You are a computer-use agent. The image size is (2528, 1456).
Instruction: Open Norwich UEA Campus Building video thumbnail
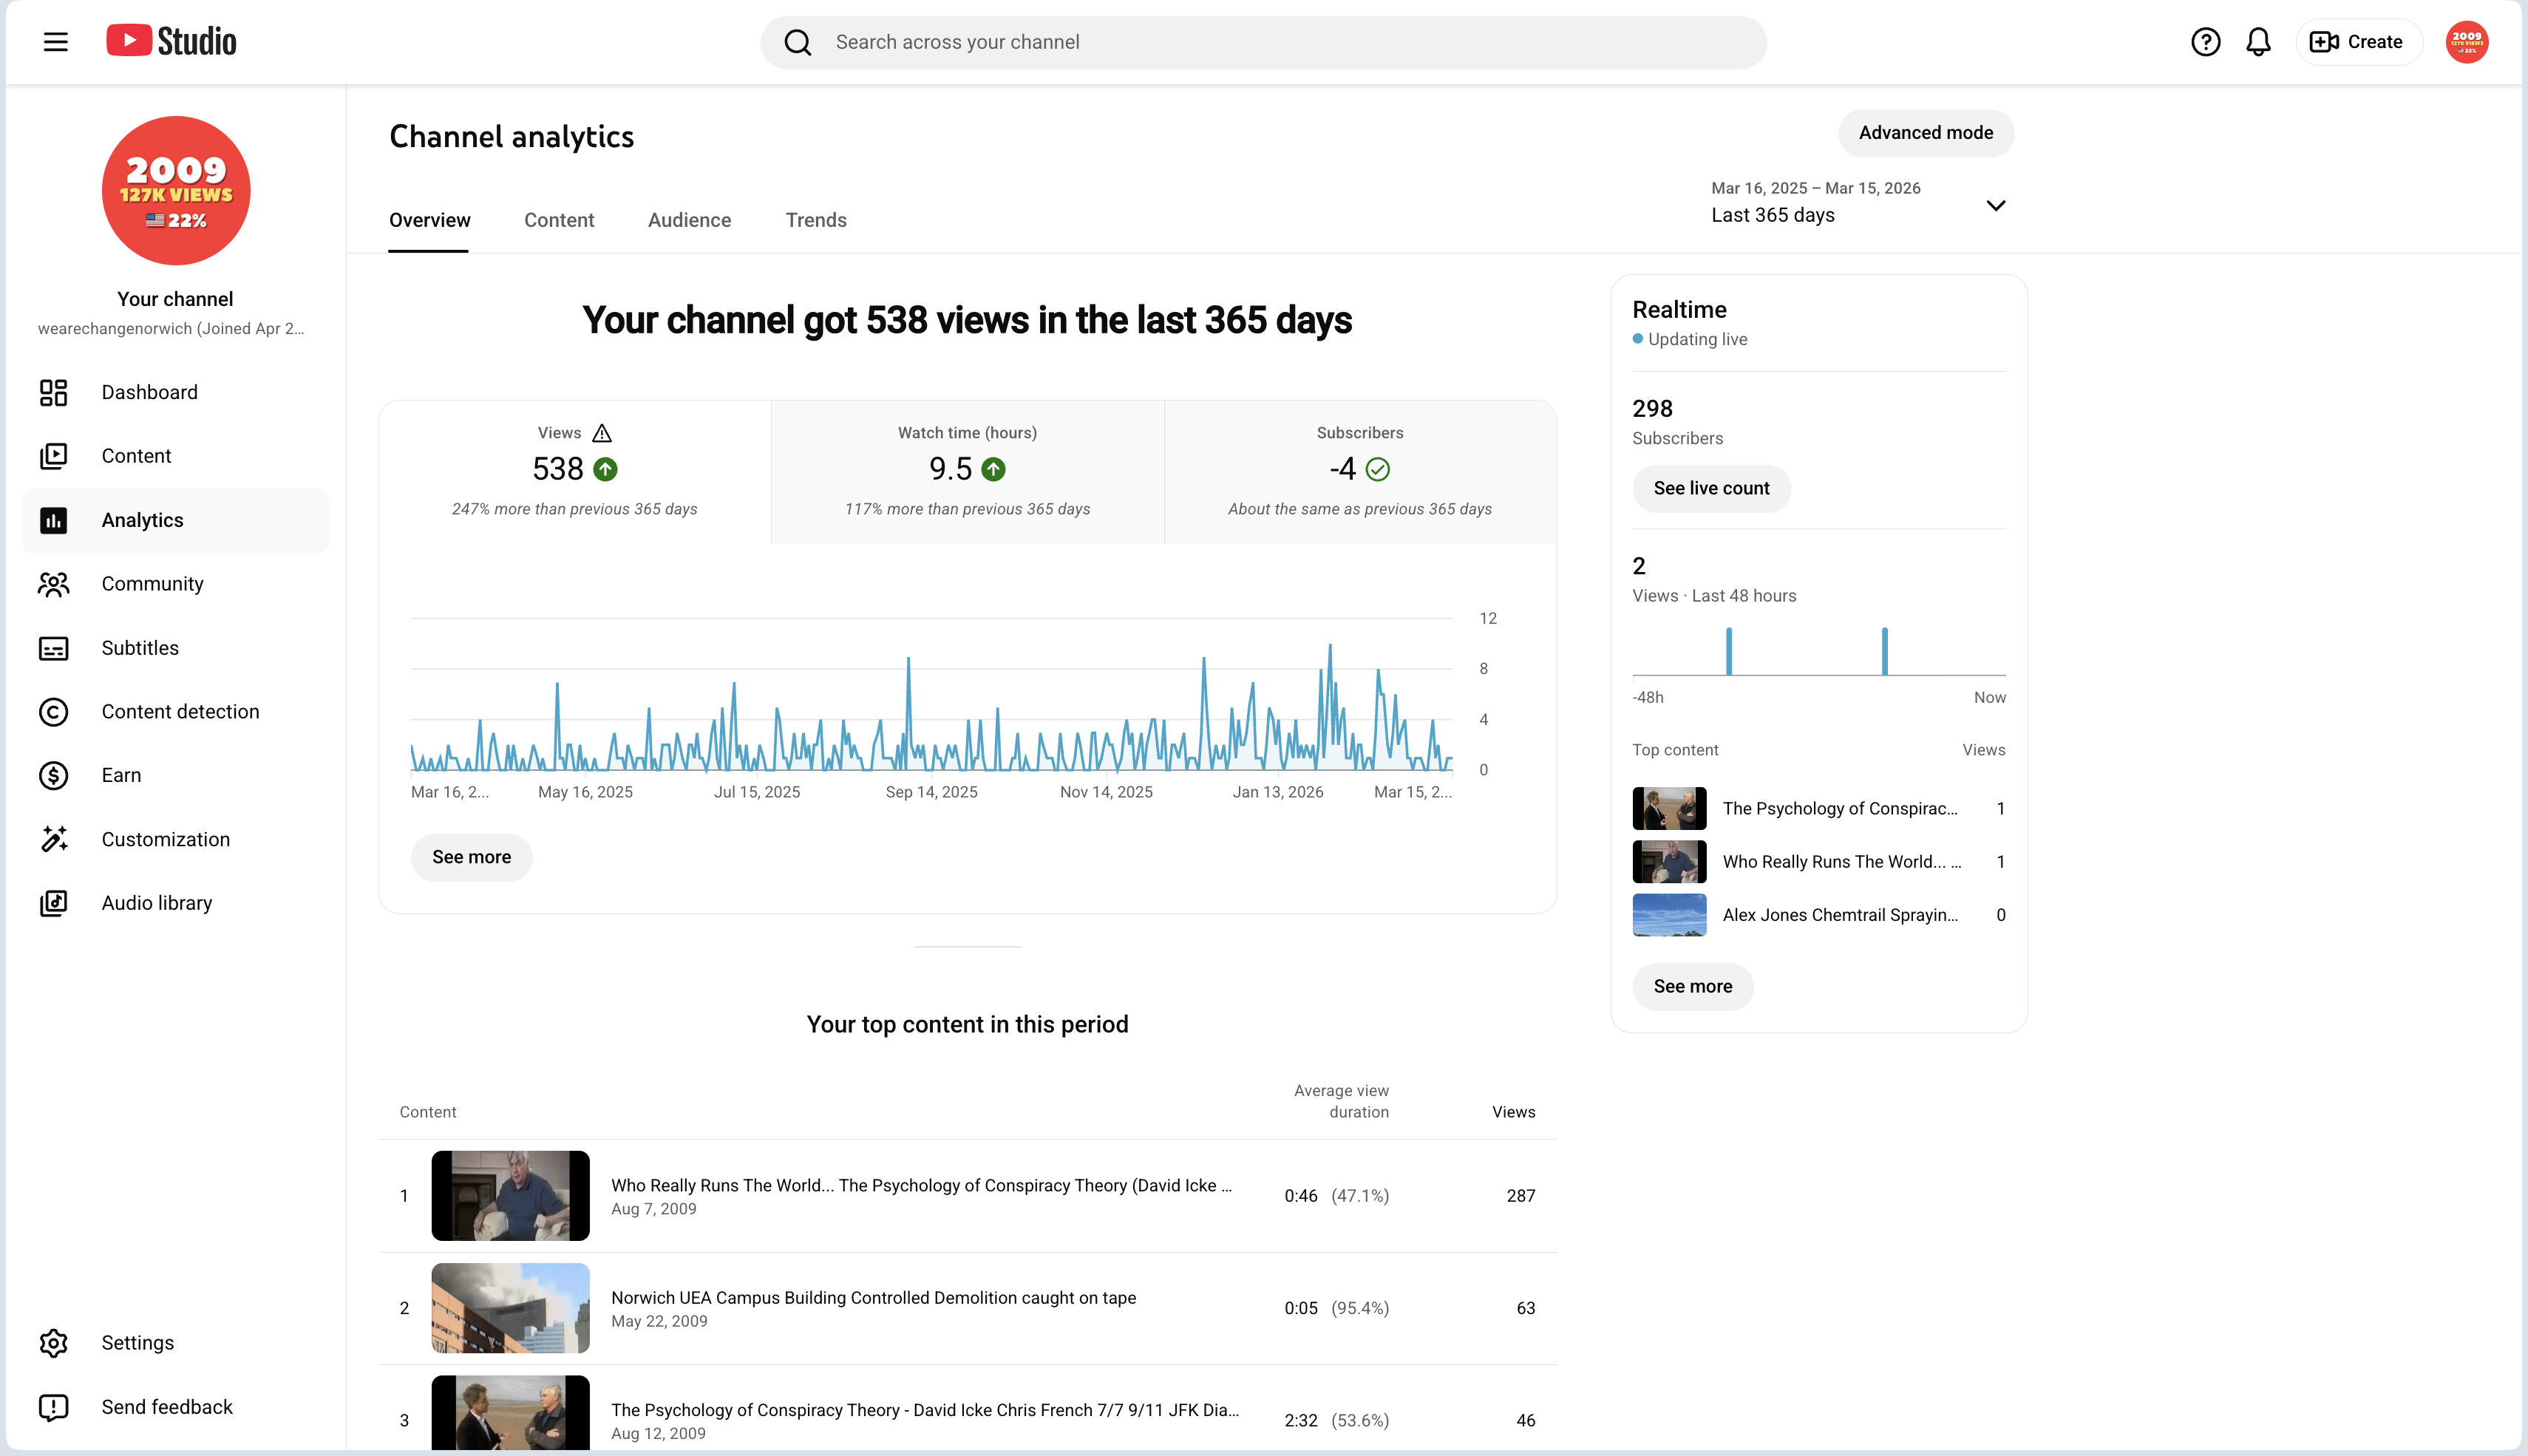(510, 1308)
